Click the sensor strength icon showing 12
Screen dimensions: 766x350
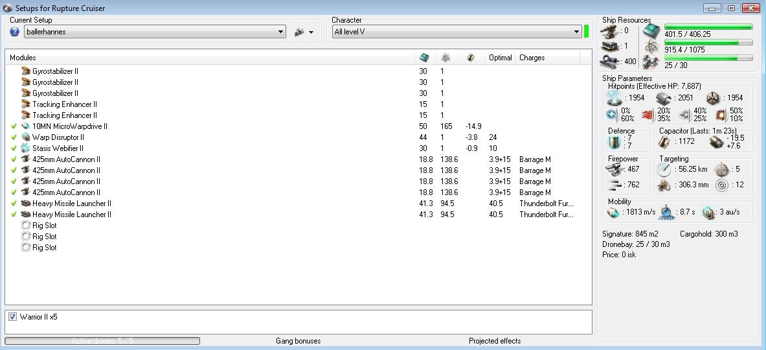pyautogui.click(x=721, y=185)
